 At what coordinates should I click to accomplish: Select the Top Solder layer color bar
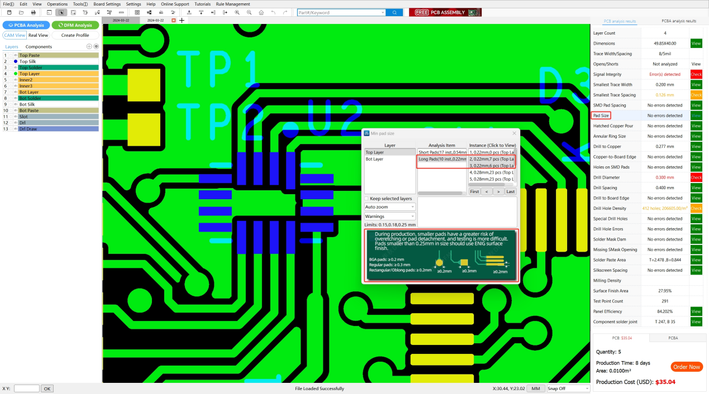coord(58,68)
